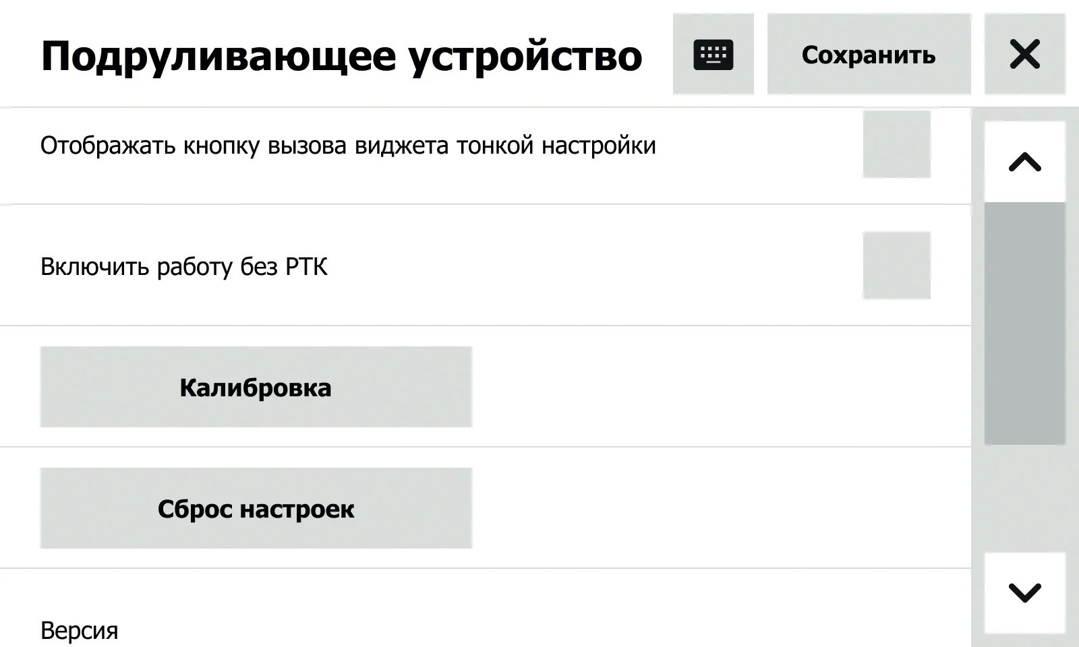This screenshot has width=1079, height=647.
Task: Click empty row space right of Сброс настроек
Action: point(722,508)
